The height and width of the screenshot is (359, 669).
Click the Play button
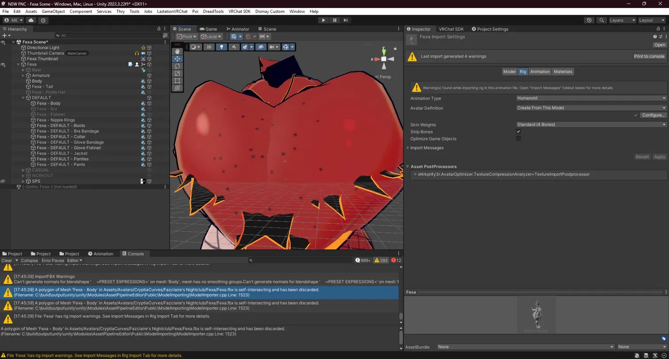(x=324, y=20)
